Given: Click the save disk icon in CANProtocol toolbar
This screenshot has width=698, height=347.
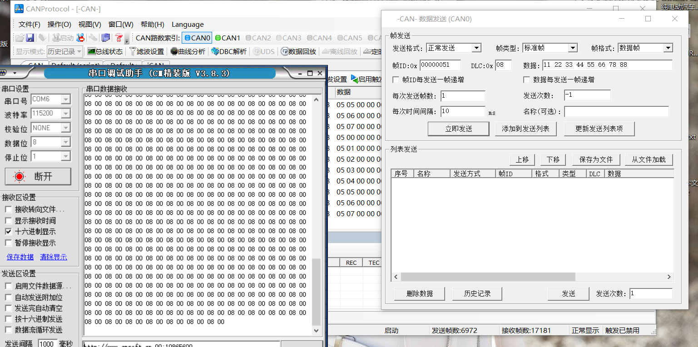Looking at the screenshot, I should click(30, 38).
